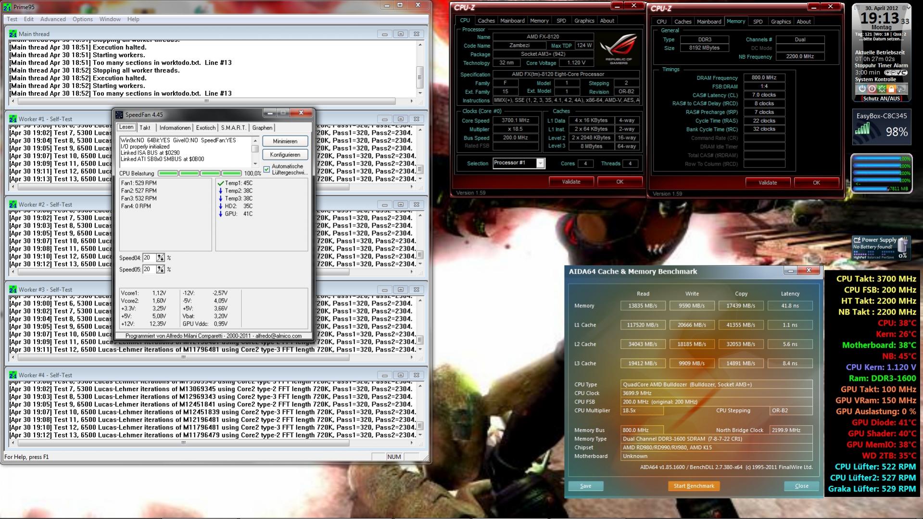This screenshot has height=519, width=923.
Task: Open the Test menu in Prime95
Action: tap(12, 19)
